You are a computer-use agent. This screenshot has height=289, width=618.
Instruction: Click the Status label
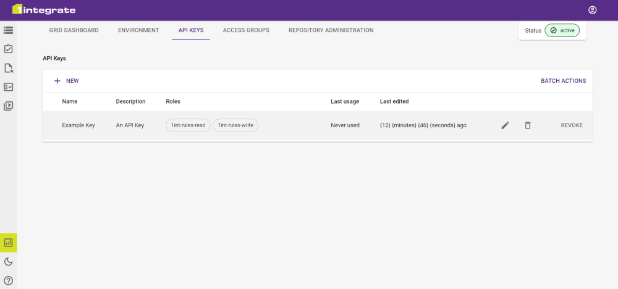533,30
